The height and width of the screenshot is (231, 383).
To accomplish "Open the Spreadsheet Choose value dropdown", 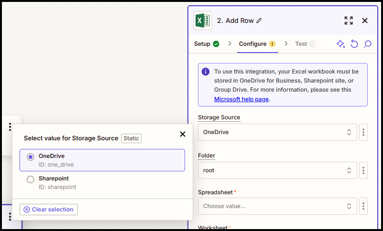I will click(277, 206).
